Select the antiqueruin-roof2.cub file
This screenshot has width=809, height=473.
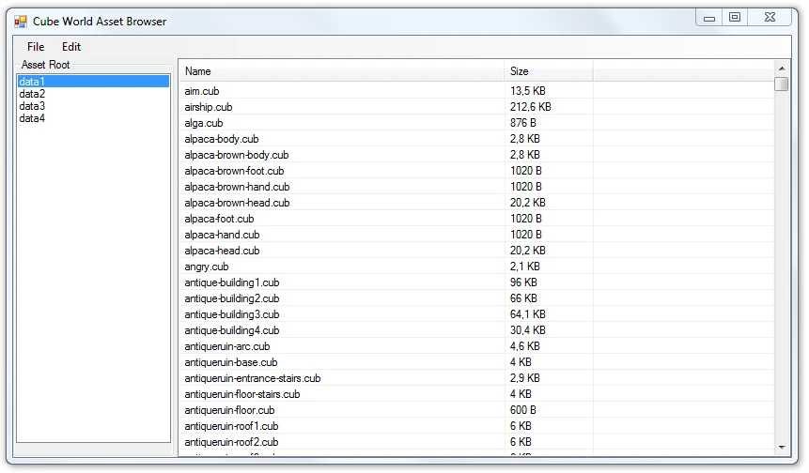231,443
